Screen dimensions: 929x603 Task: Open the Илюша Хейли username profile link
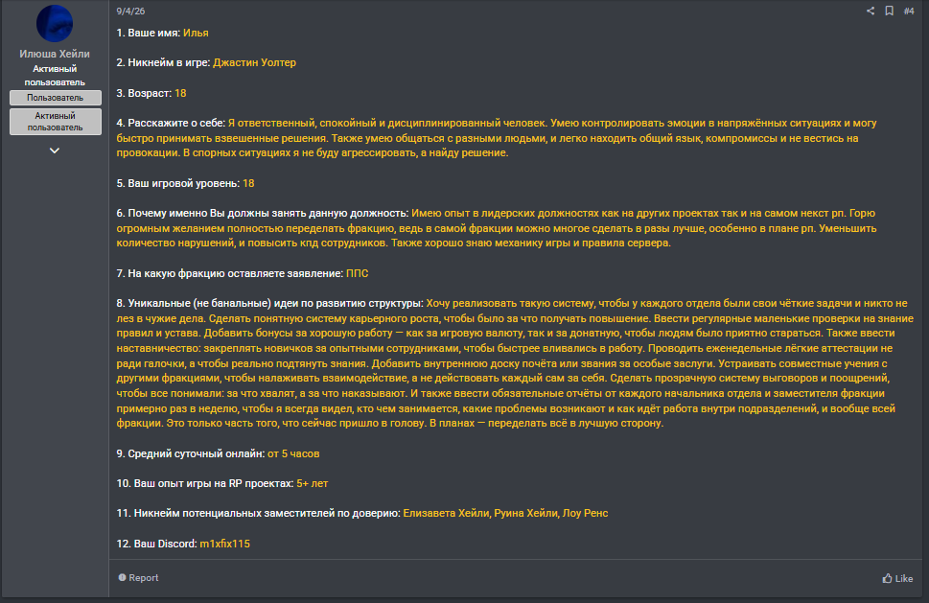pyautogui.click(x=55, y=55)
